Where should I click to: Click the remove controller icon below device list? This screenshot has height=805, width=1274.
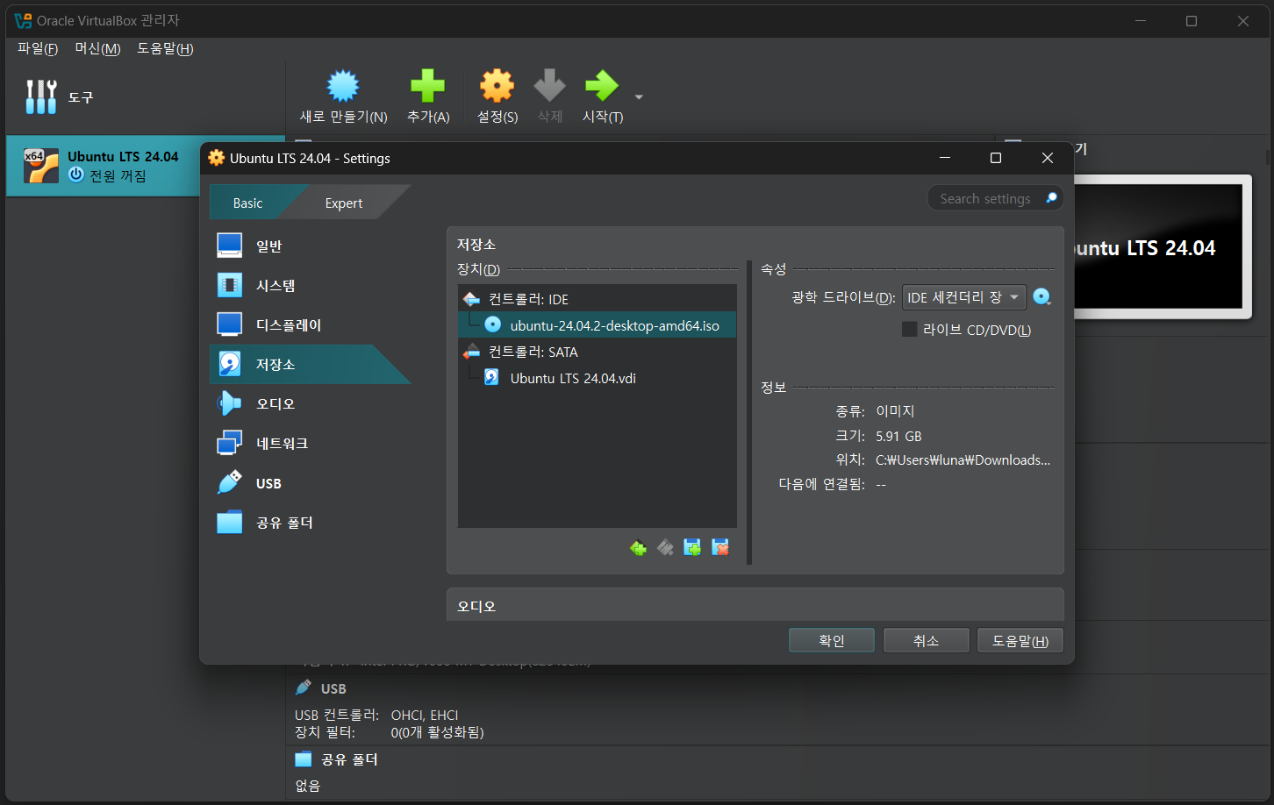pos(665,548)
